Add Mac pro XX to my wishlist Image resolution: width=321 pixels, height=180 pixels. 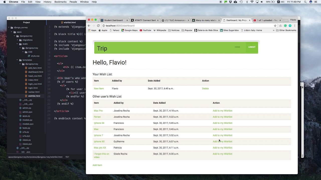click(x=222, y=148)
